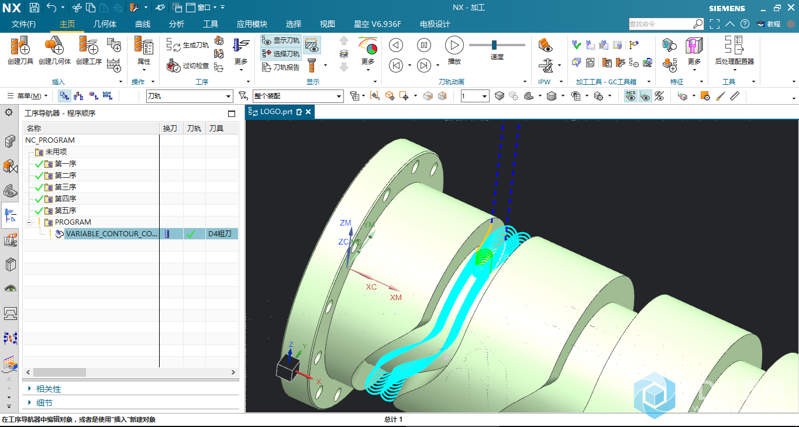799x427 pixels.
Task: Click the help question mark icon
Action: pos(745,24)
